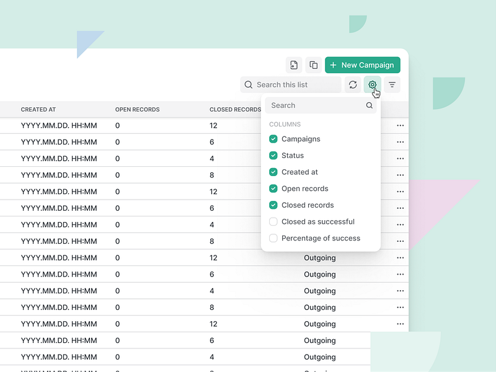Screen dimensions: 496x372
Task: Uncheck the Campaigns column checkbox
Action: 273,139
